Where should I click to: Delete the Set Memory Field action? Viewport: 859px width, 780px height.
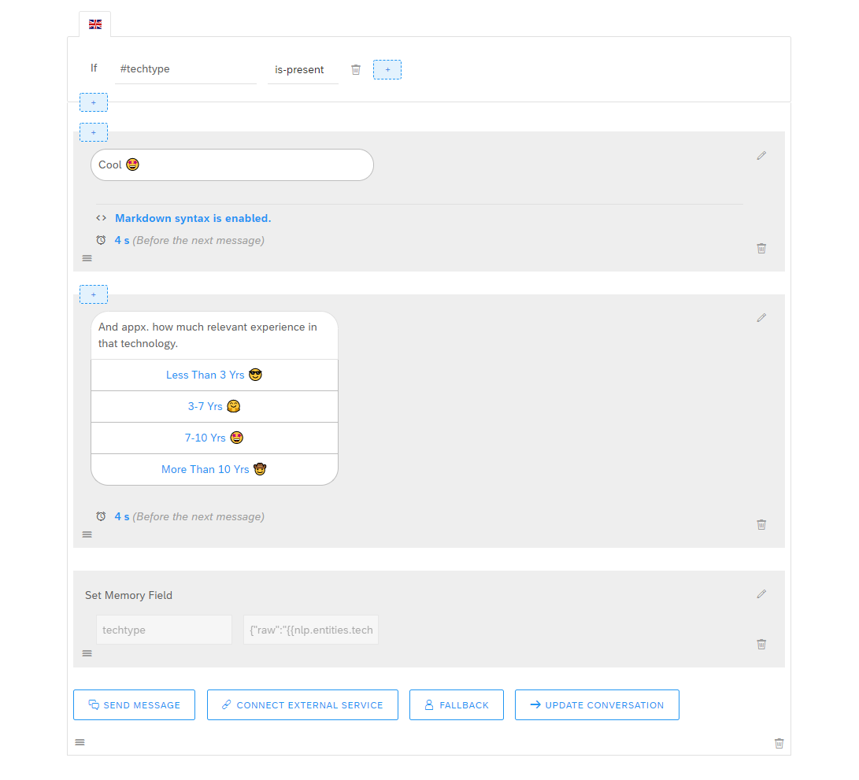pyautogui.click(x=761, y=644)
